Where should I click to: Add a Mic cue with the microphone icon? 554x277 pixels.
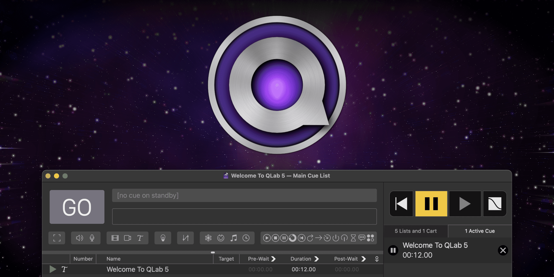click(92, 238)
